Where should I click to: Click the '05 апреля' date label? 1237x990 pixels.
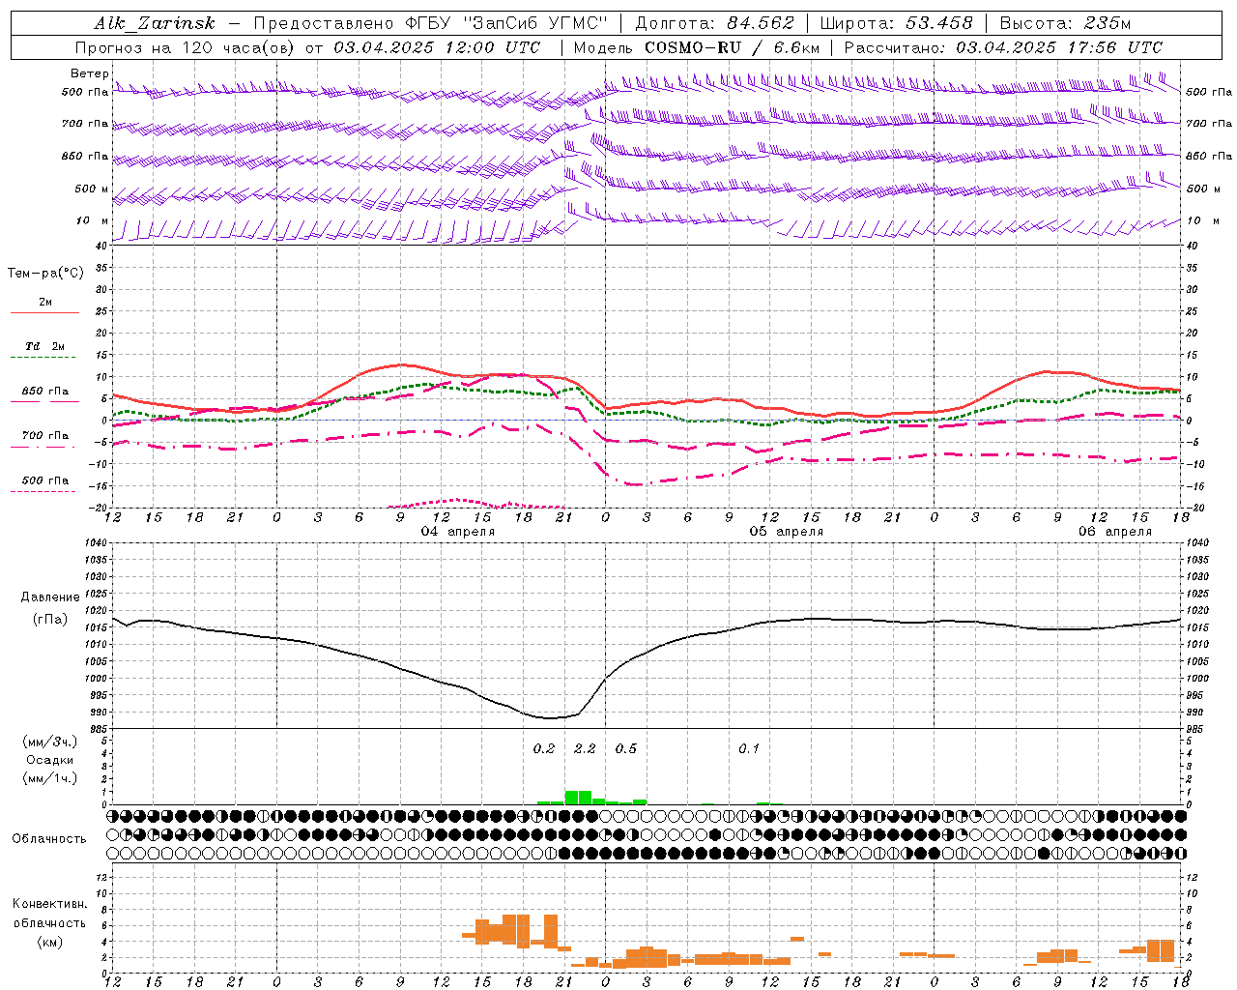(x=787, y=532)
